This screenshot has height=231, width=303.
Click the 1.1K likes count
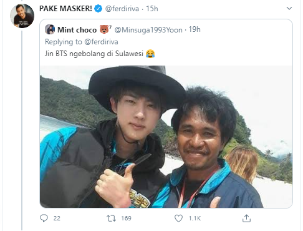pos(195,219)
